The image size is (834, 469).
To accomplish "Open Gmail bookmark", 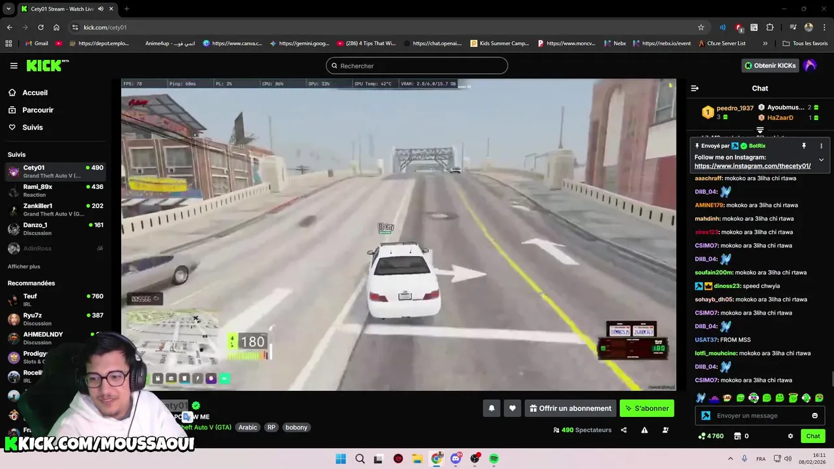I will point(36,44).
